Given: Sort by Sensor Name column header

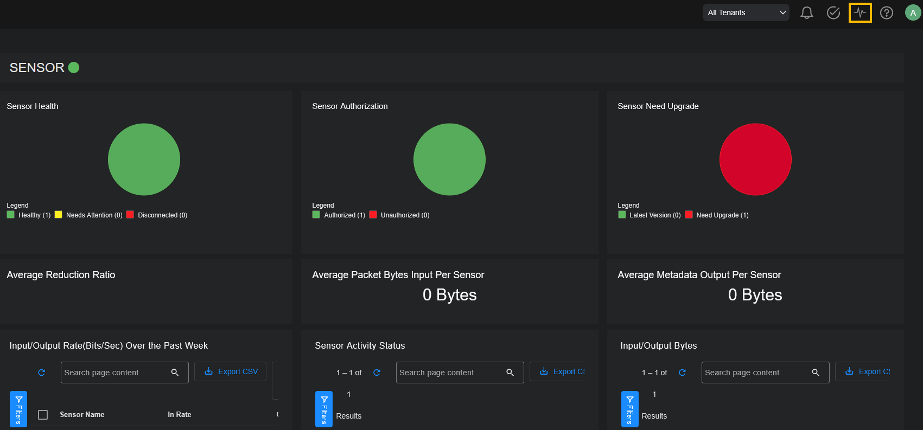Looking at the screenshot, I should [82, 415].
